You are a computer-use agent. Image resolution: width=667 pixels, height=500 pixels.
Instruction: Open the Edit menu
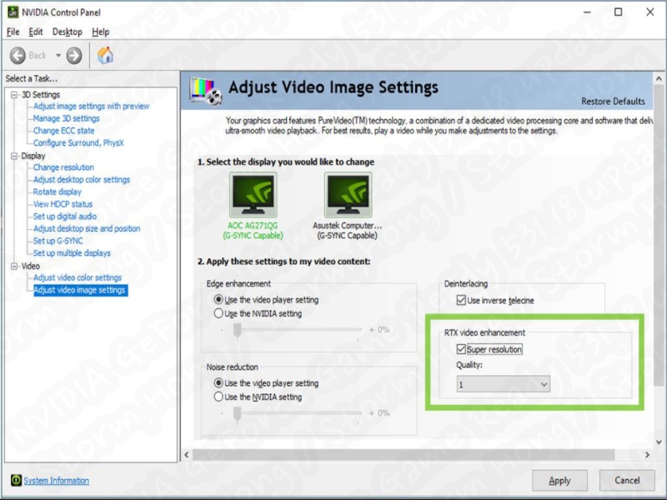click(36, 32)
